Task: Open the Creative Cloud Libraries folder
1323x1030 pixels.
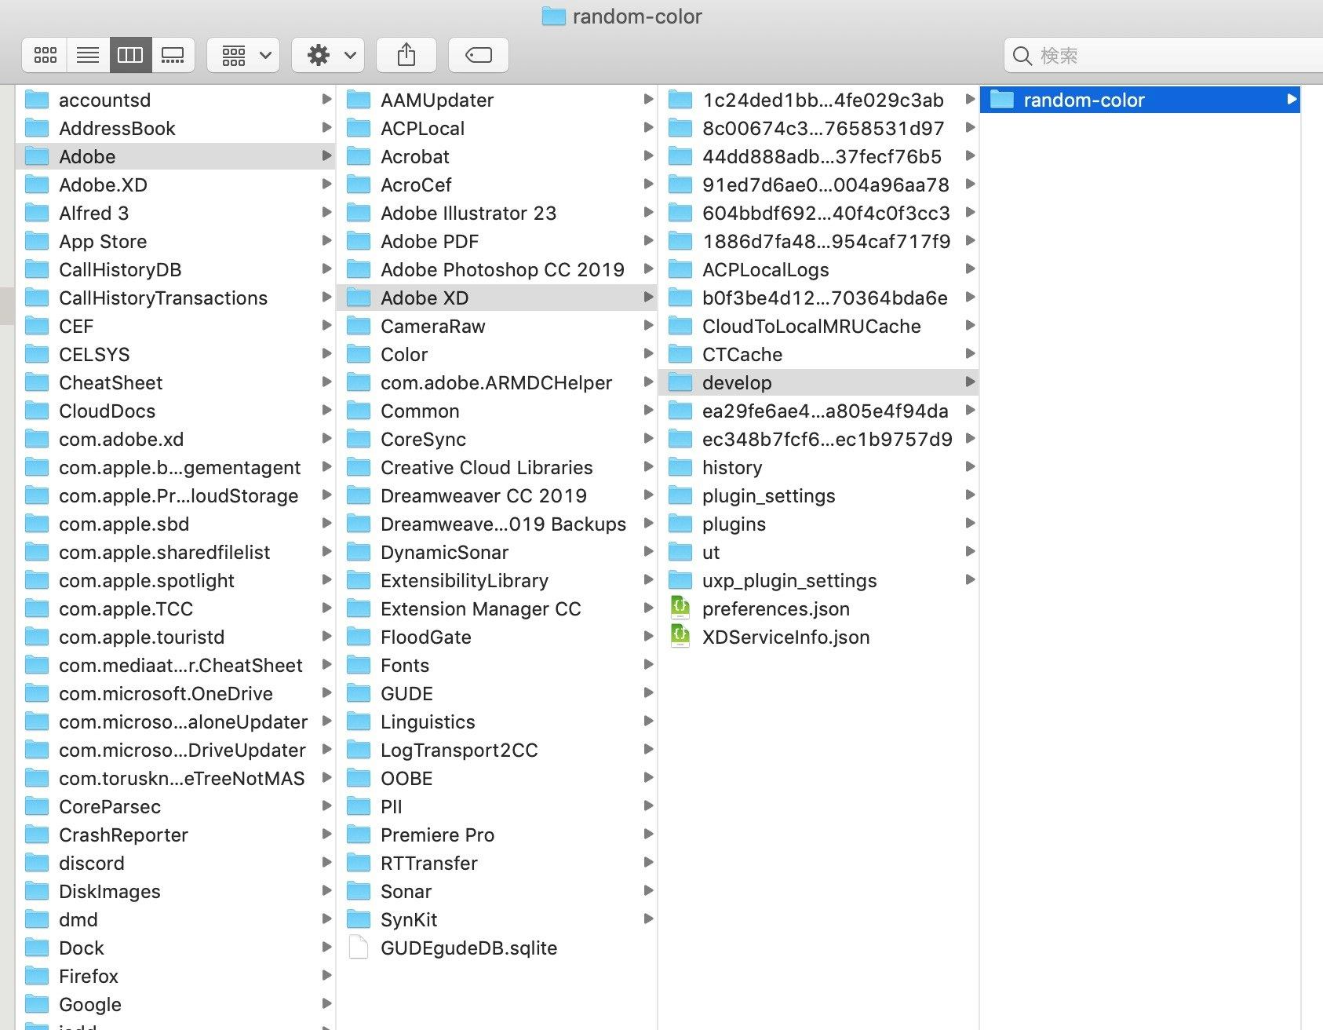Action: click(497, 467)
